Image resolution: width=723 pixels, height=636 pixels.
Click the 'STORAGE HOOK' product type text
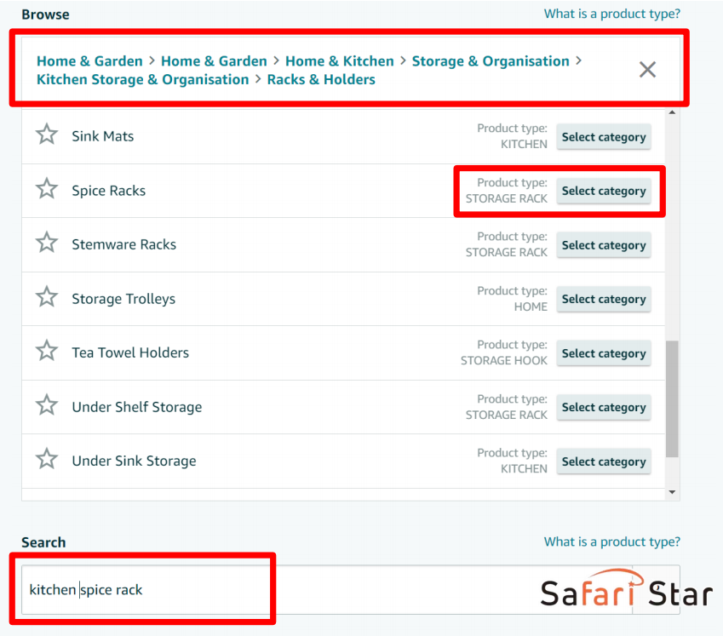(x=504, y=360)
